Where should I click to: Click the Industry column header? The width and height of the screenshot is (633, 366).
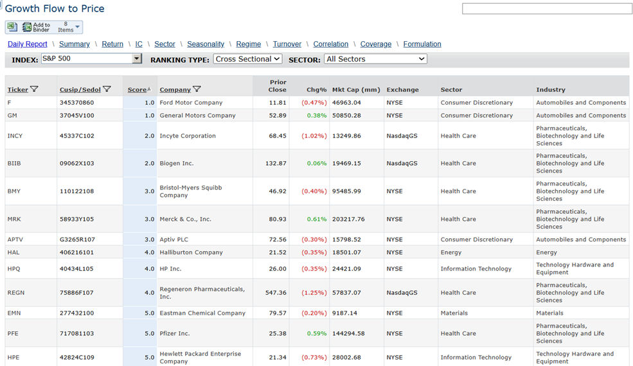(551, 90)
